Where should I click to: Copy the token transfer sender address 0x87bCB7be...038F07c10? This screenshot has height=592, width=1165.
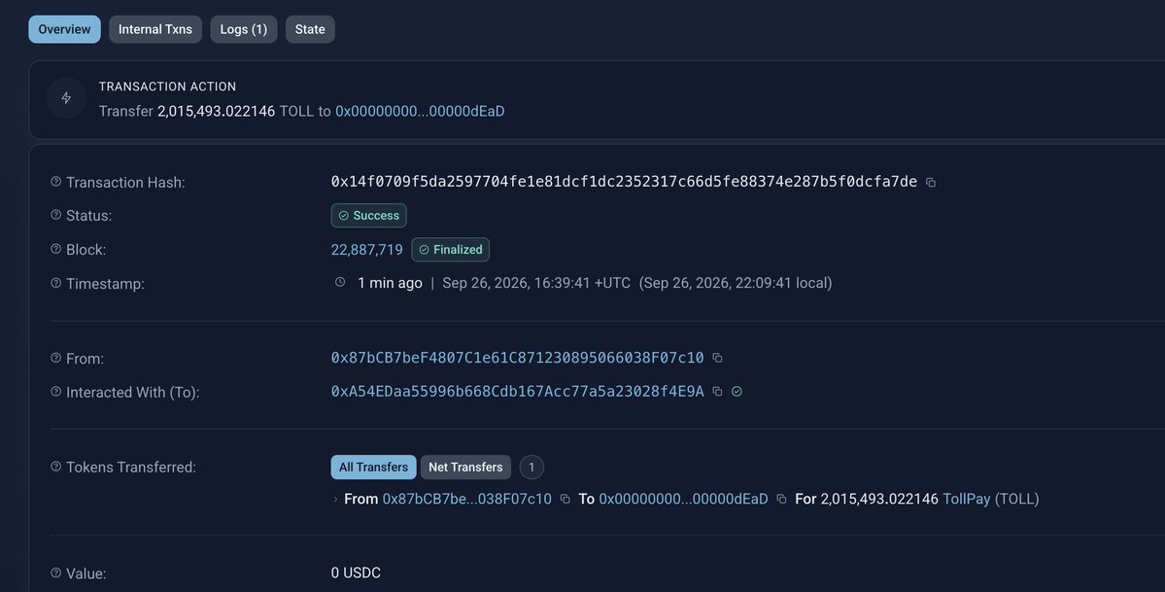point(565,499)
